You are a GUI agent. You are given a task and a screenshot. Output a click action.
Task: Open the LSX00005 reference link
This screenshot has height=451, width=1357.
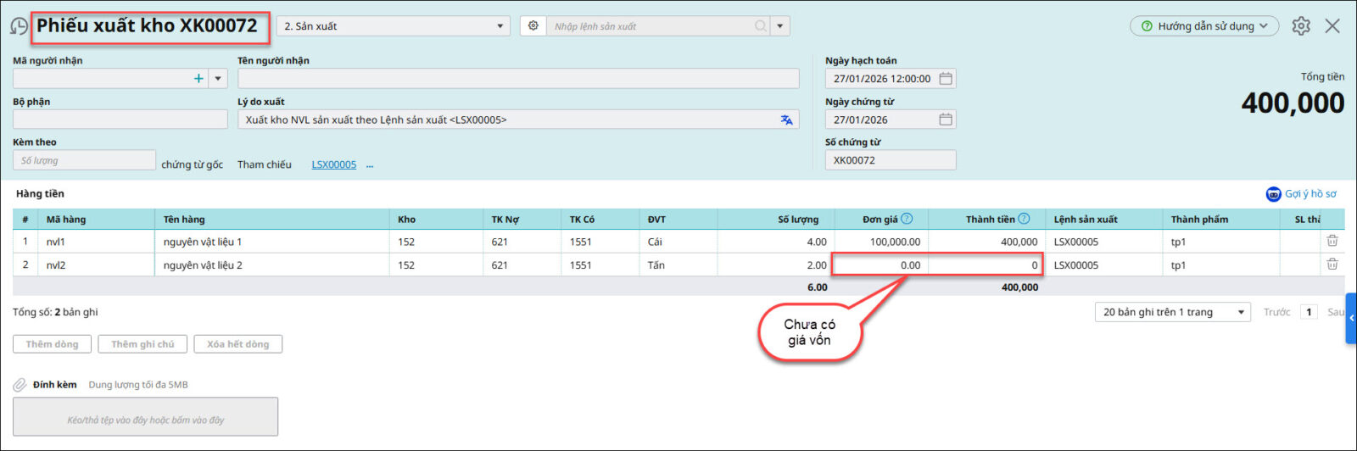tap(333, 164)
